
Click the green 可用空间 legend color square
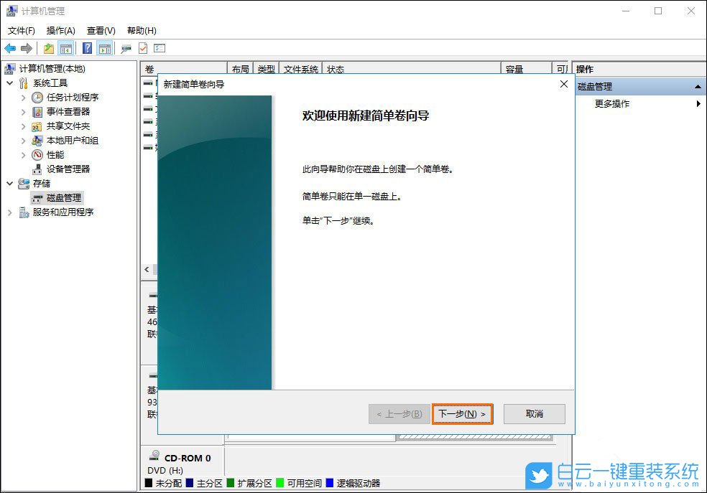coord(280,483)
